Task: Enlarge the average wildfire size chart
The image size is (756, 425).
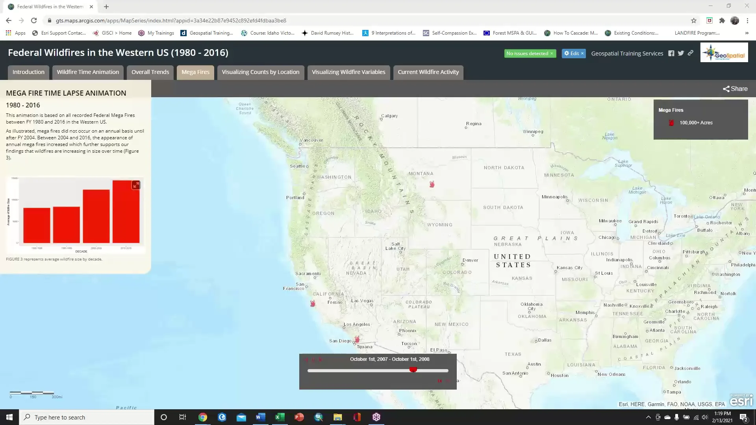Action: coord(136,185)
